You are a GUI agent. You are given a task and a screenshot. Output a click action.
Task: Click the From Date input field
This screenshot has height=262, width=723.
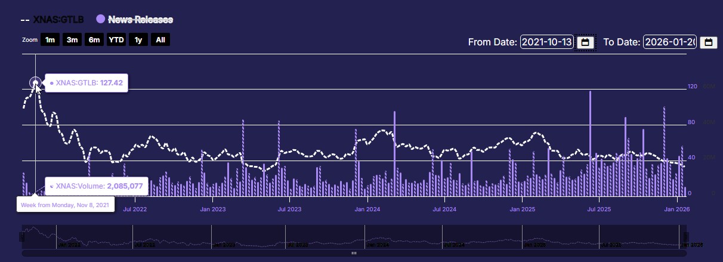coord(547,42)
